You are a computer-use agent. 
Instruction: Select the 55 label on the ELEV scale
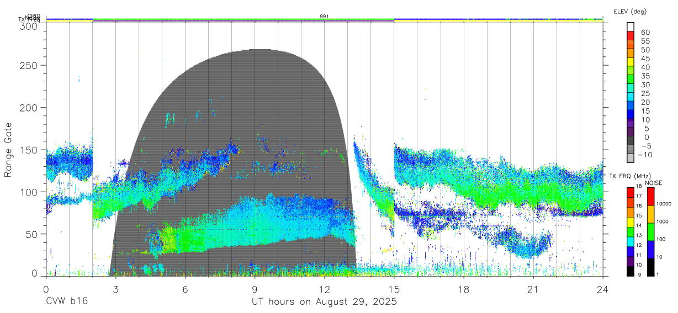coord(645,41)
